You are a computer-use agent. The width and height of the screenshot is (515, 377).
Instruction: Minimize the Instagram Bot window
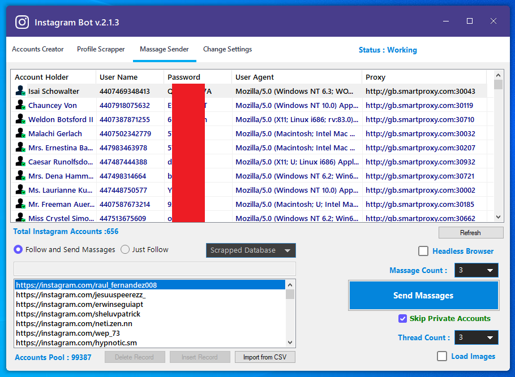click(x=446, y=21)
